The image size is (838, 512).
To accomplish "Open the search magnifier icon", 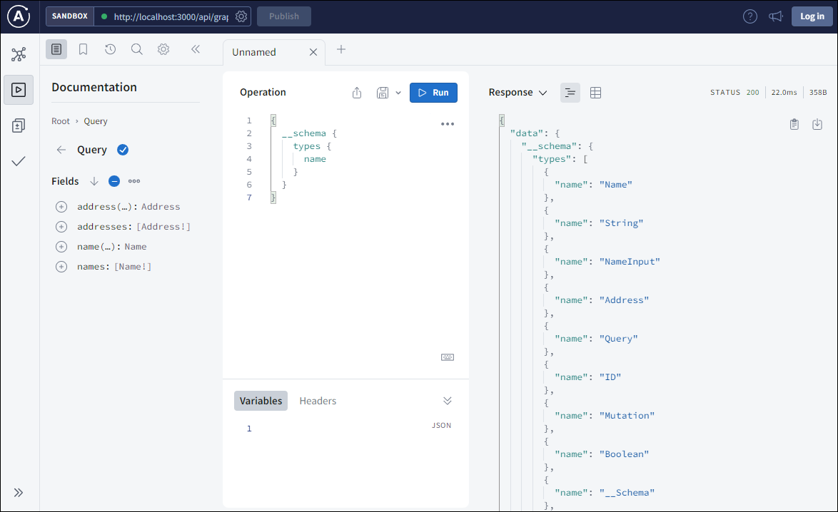I will tap(137, 50).
